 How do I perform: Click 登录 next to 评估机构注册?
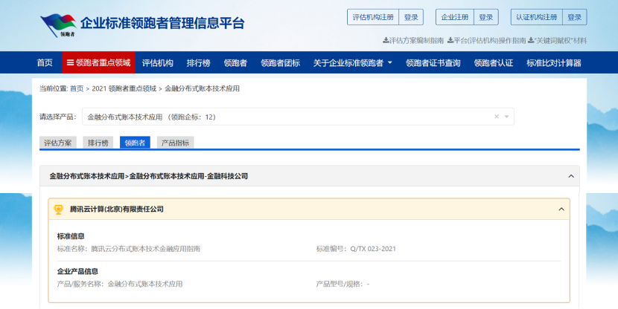(x=411, y=17)
